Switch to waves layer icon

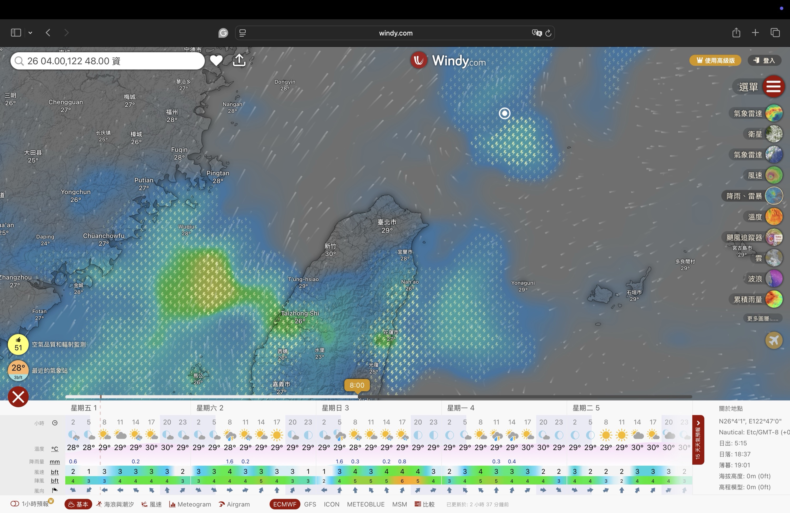click(x=774, y=279)
